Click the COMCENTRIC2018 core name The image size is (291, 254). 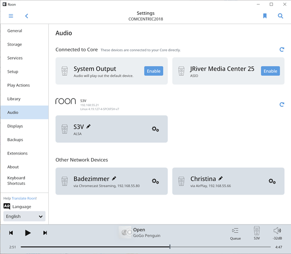click(x=145, y=19)
